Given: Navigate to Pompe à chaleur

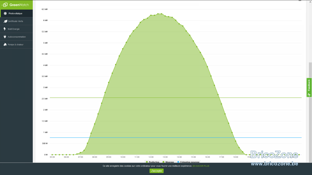Looking at the screenshot, I should 16,45.
